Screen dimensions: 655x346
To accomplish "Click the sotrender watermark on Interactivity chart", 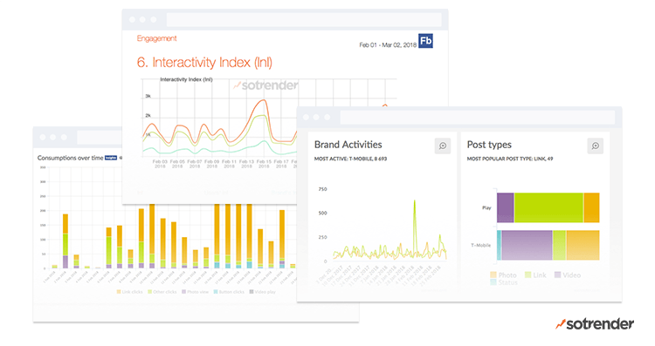I will pos(265,85).
